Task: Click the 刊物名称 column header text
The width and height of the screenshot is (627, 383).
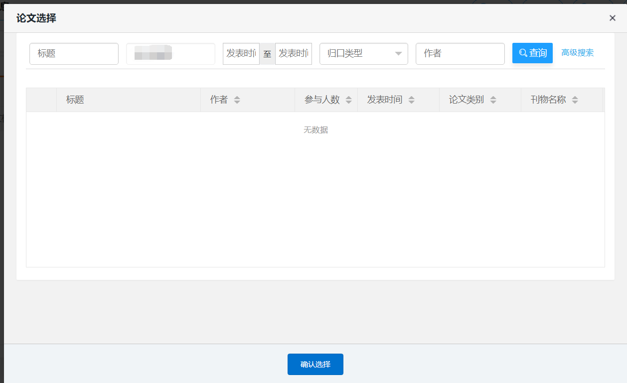Action: pyautogui.click(x=548, y=100)
